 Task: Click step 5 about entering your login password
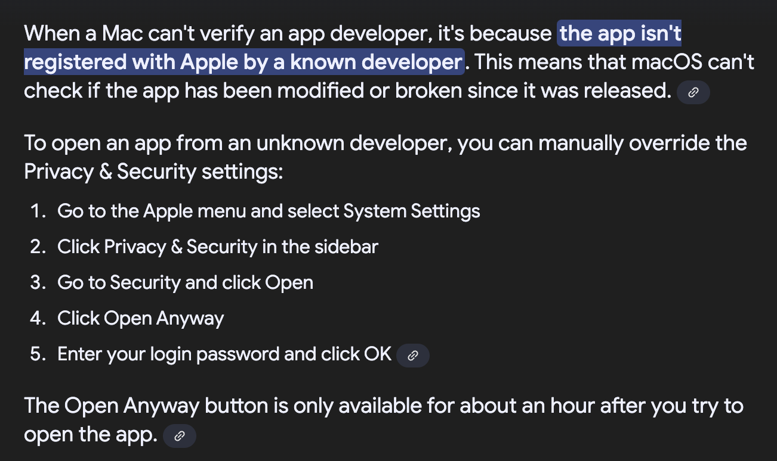pyautogui.click(x=224, y=354)
